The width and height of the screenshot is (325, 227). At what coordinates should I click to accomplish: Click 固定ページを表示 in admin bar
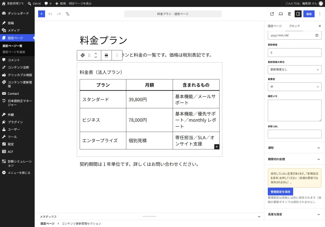80,3
